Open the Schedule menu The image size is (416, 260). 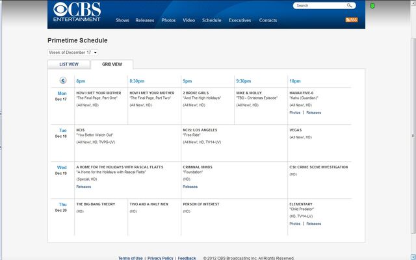click(x=211, y=20)
